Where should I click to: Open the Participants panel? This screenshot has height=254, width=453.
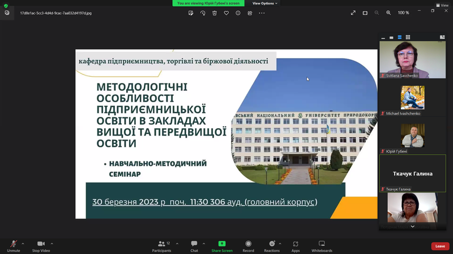[162, 247]
